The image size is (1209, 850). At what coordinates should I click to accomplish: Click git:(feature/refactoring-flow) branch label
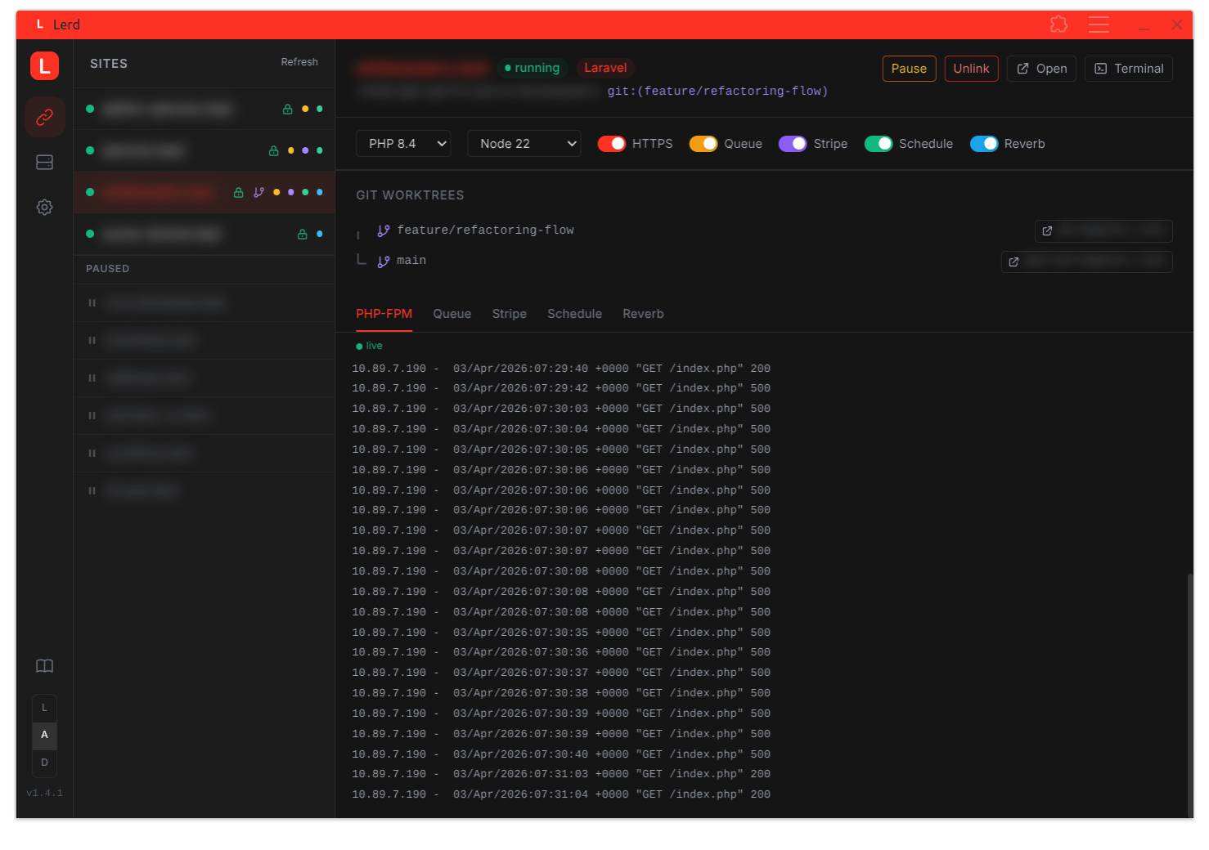pos(717,91)
